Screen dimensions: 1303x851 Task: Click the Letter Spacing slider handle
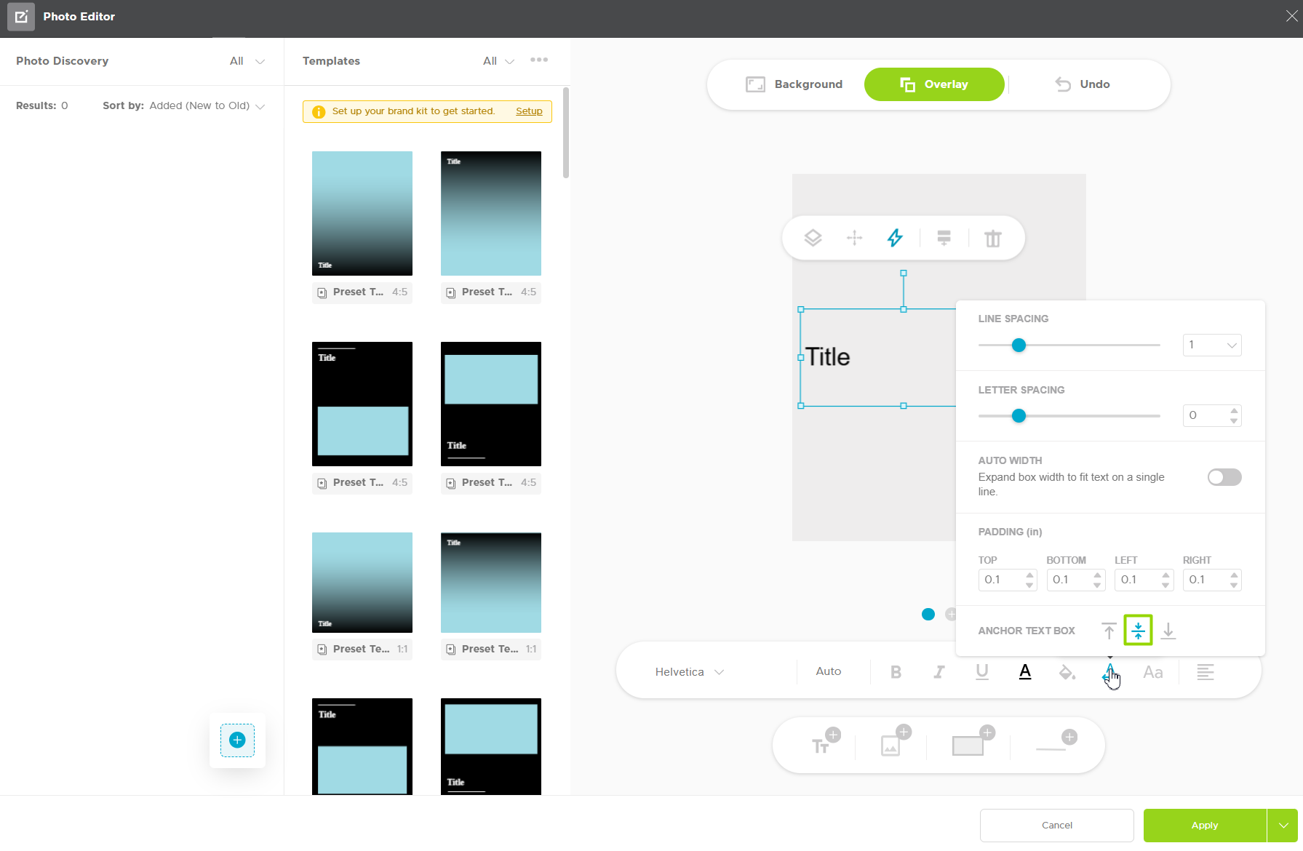[x=1019, y=416]
